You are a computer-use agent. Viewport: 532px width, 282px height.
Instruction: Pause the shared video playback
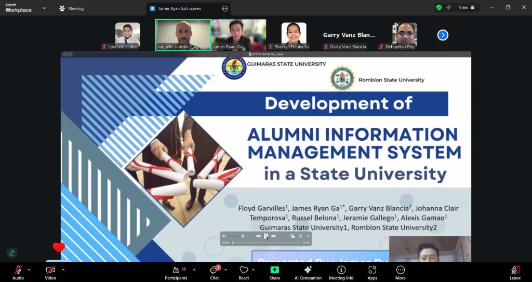[x=266, y=236]
